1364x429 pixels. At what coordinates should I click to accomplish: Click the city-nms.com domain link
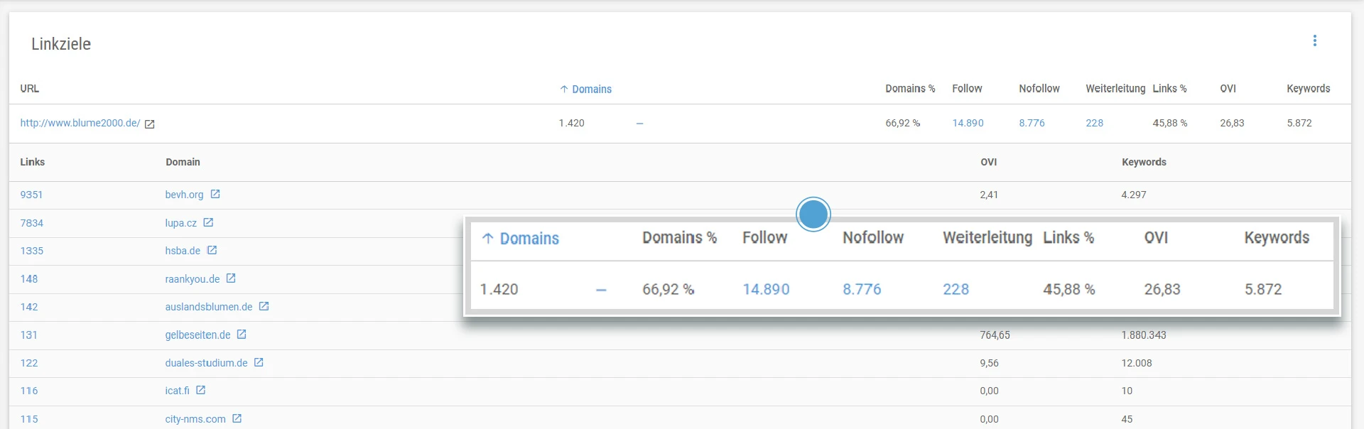(195, 419)
